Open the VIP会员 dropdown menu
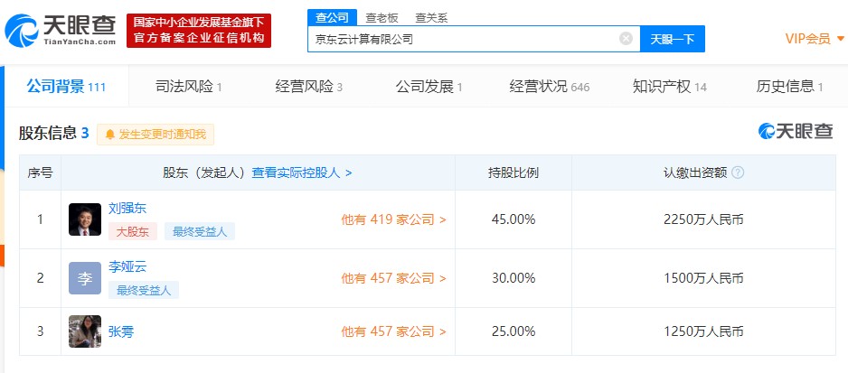The width and height of the screenshot is (848, 373). coord(815,38)
